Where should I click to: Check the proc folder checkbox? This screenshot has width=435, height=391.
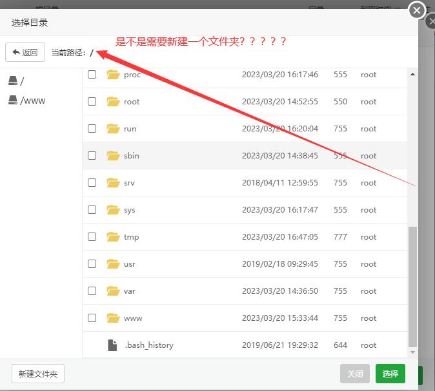pos(92,75)
